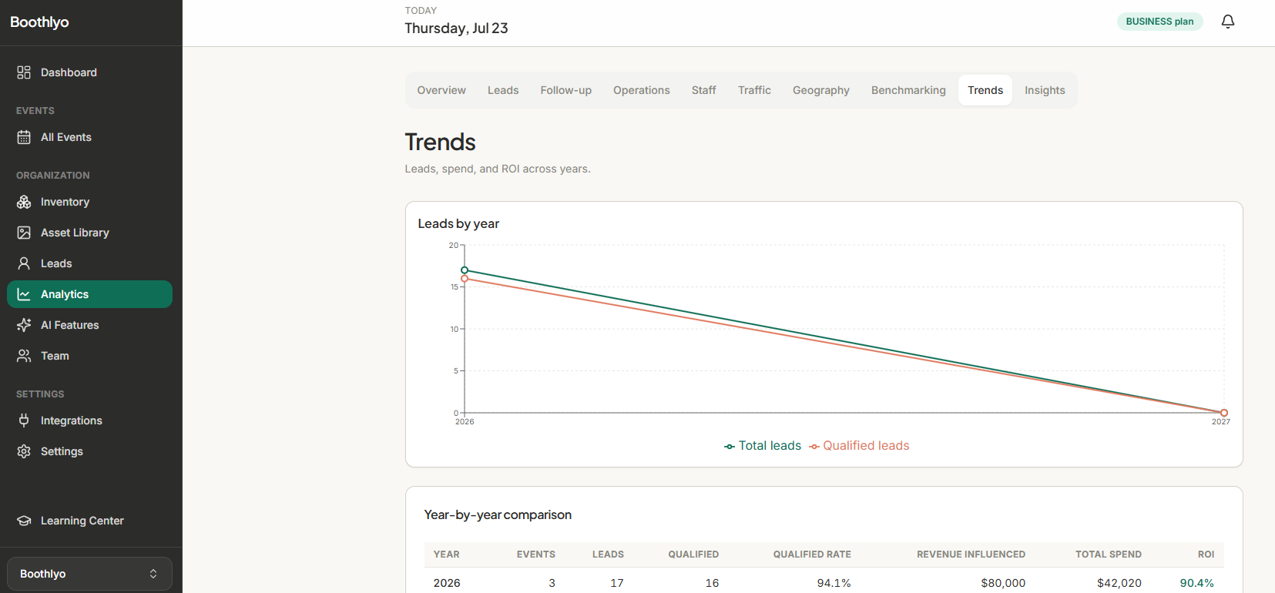
Task: Click the Team people icon
Action: click(x=24, y=356)
